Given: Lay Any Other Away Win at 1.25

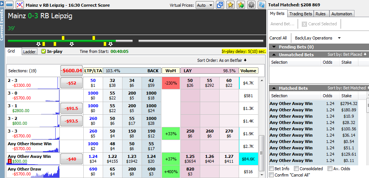Looking at the screenshot, I should coord(190,159).
